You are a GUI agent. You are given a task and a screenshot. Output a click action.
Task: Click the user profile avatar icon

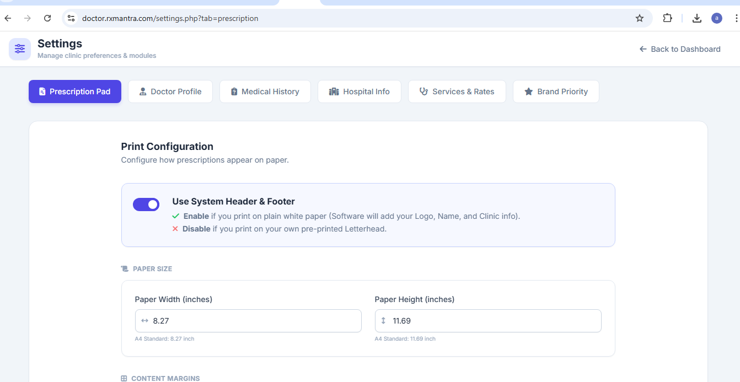pyautogui.click(x=717, y=18)
